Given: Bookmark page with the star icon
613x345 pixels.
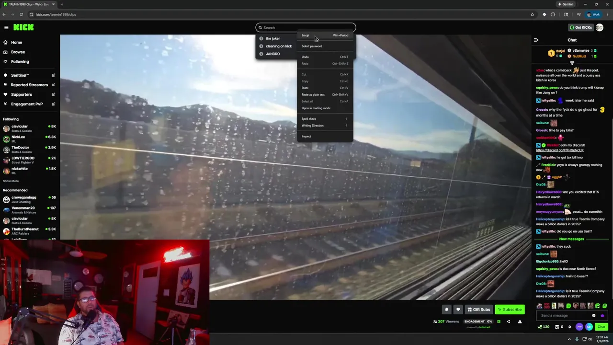Looking at the screenshot, I should pos(532,14).
